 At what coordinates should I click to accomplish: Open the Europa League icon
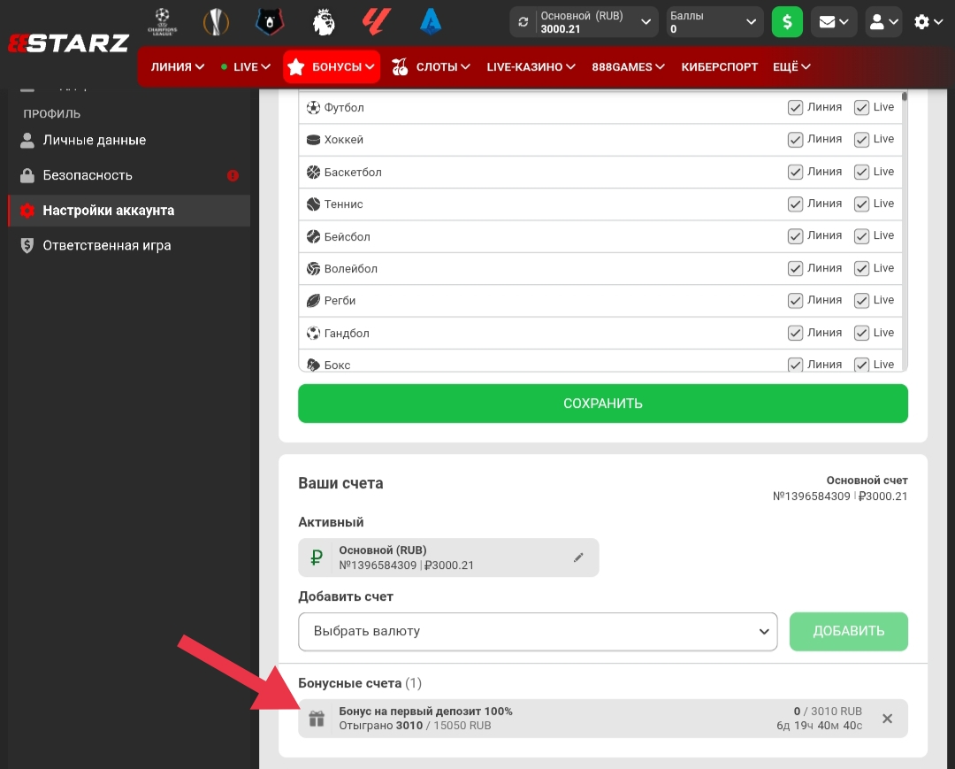click(x=216, y=21)
